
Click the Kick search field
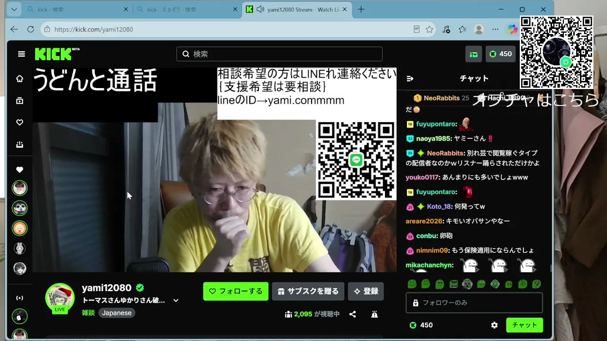click(x=279, y=54)
